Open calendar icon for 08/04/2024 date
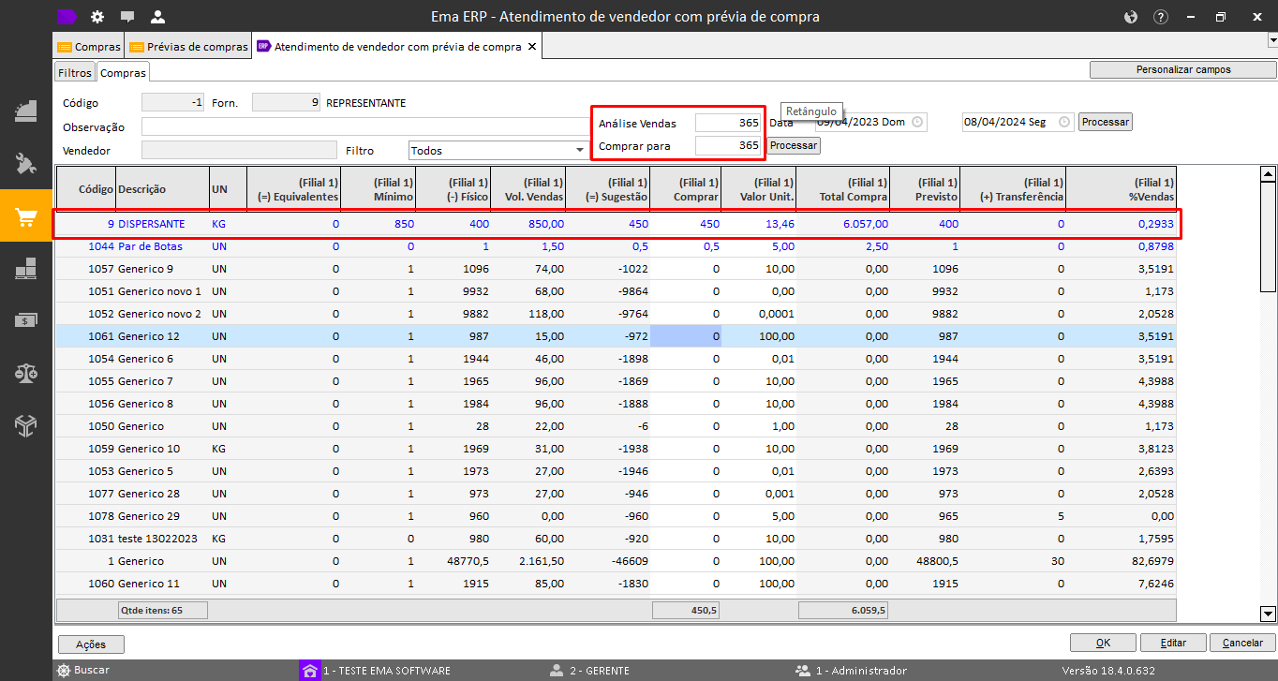This screenshot has width=1278, height=681. 1064,122
